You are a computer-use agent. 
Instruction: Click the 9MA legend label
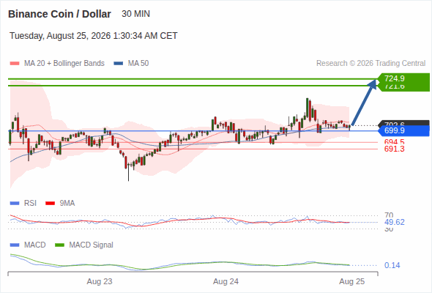tap(67, 204)
